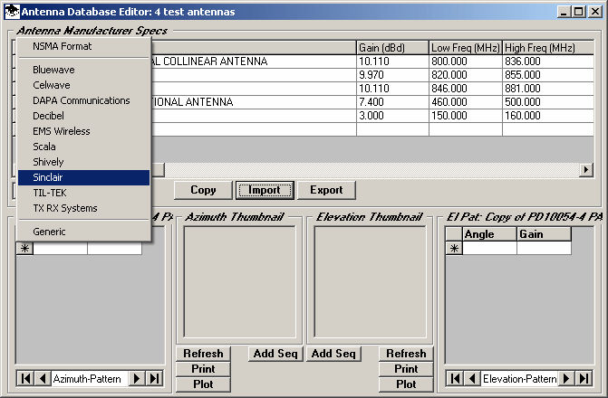
Task: Go to first Elevation-Pattern record
Action: 455,378
